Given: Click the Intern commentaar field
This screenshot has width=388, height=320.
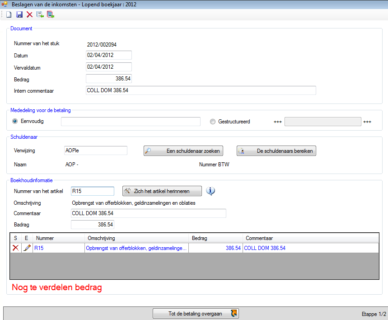Looking at the screenshot, I should 201,90.
